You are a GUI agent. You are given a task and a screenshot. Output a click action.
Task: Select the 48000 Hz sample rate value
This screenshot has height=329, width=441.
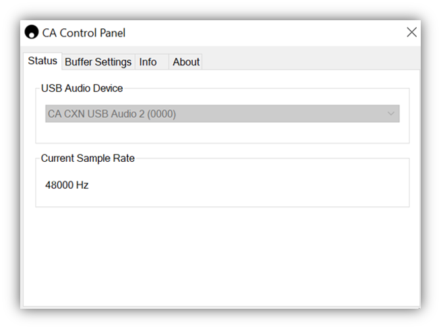pyautogui.click(x=67, y=185)
